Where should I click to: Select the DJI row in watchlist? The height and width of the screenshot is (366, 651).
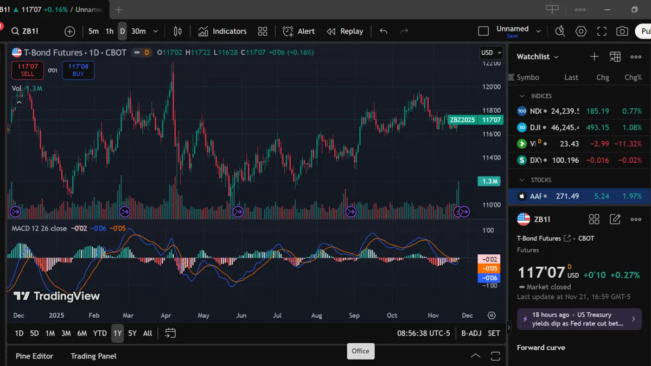[579, 127]
